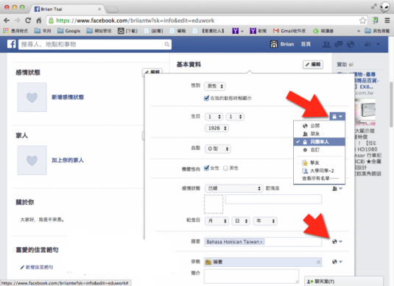Select 只限本人 privacy option
This screenshot has width=394, height=286.
click(x=319, y=142)
